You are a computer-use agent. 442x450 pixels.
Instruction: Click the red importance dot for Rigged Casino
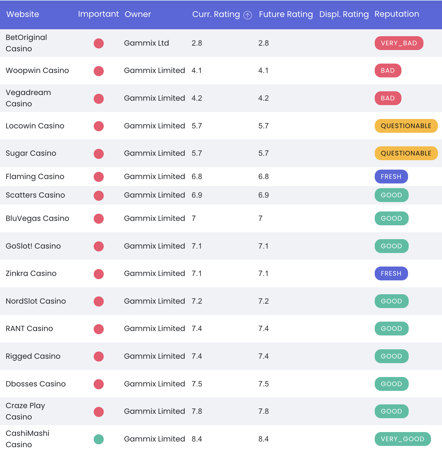[99, 357]
